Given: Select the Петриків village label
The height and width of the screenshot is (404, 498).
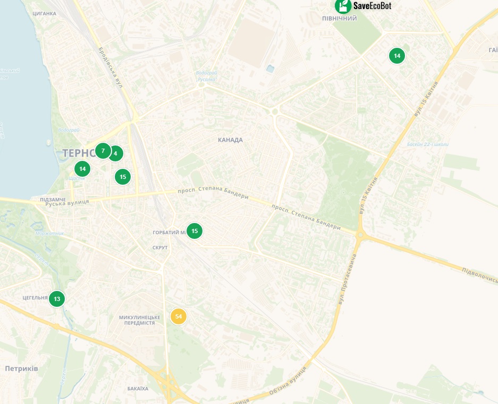Looking at the screenshot, I should point(22,368).
